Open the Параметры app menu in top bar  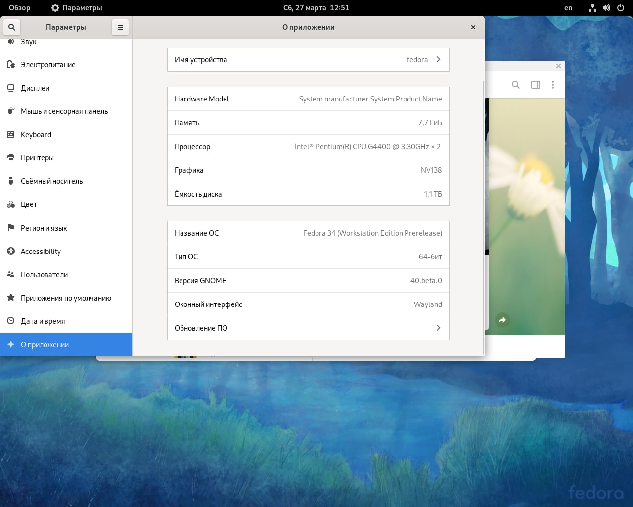(x=77, y=8)
